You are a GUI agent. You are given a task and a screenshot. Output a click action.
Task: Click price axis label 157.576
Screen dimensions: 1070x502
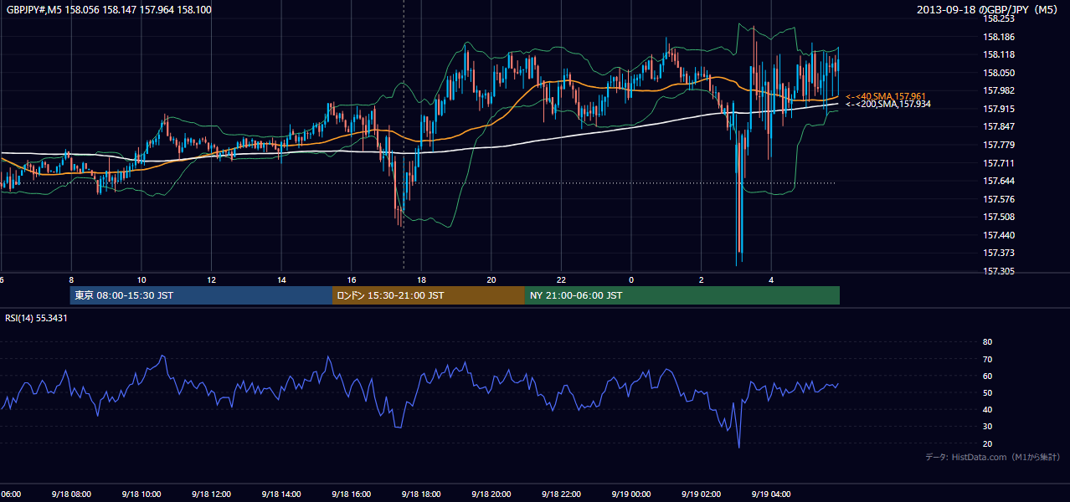click(999, 199)
